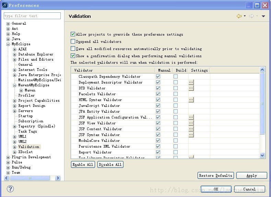Select Report Design in tree
This screenshot has width=271, height=197.
[x=32, y=106]
